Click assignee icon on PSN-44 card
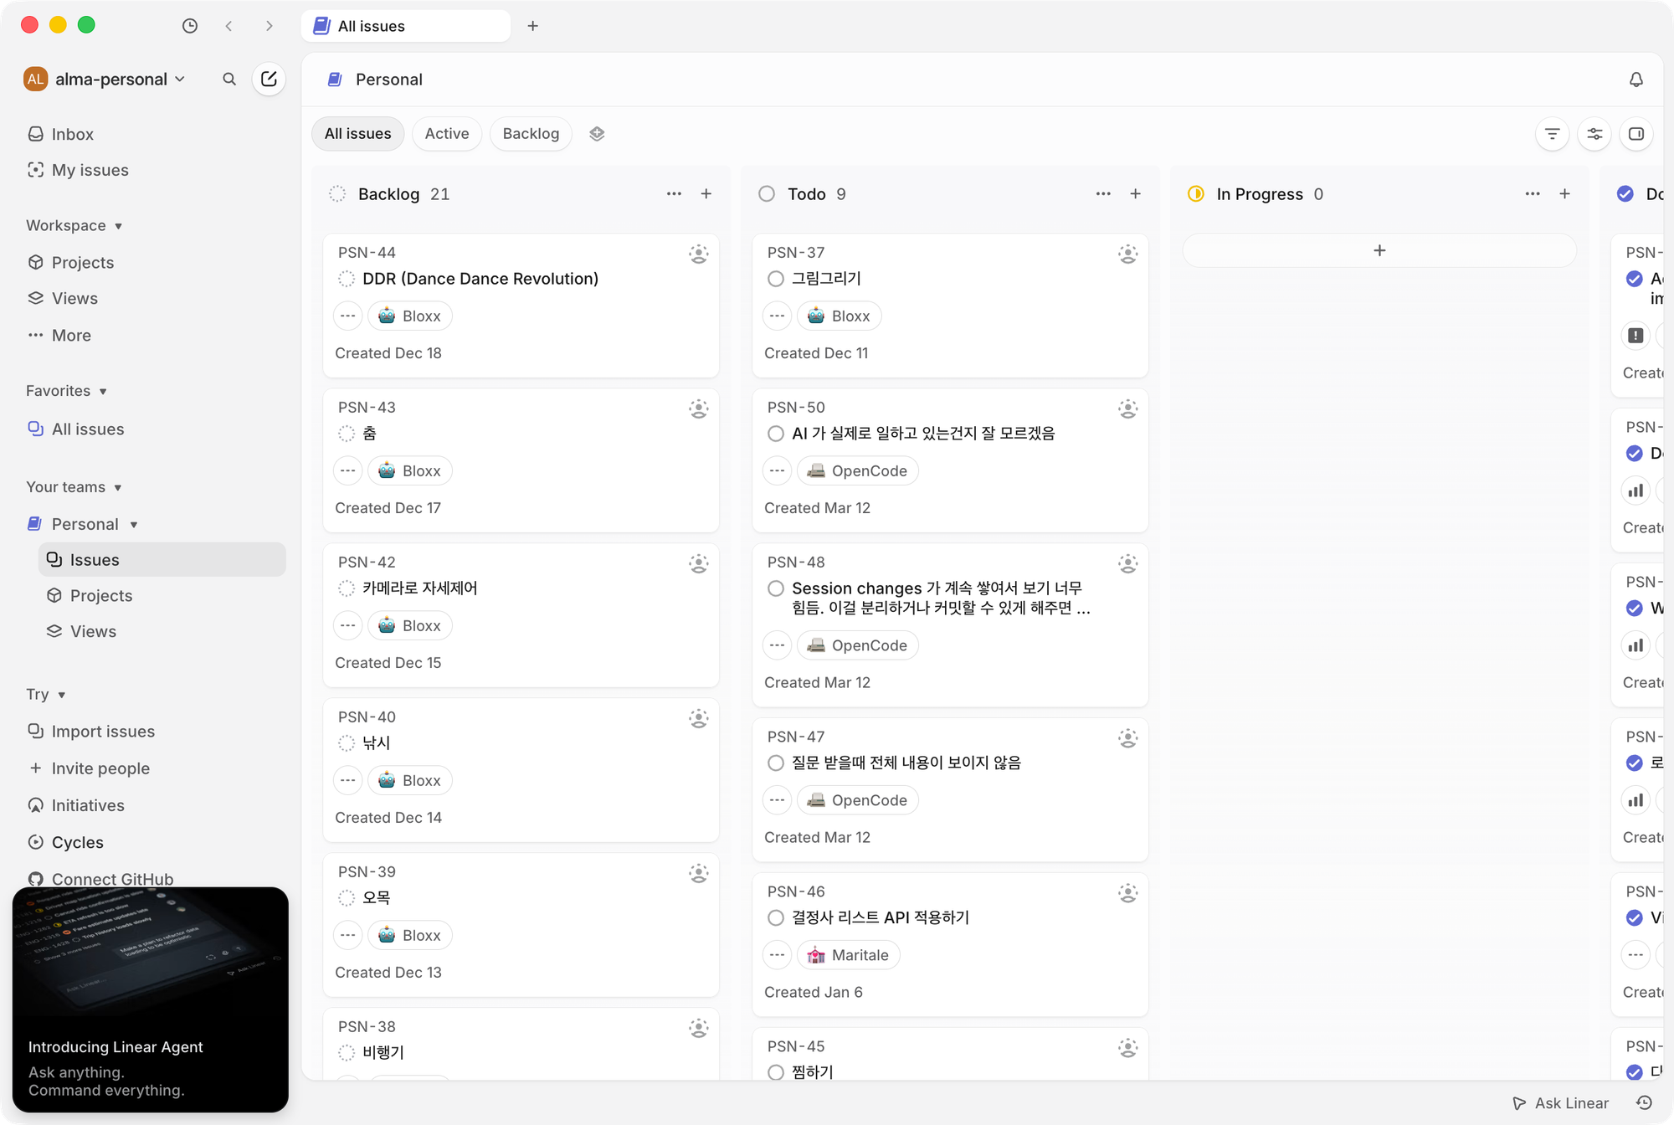The image size is (1674, 1125). [x=698, y=254]
